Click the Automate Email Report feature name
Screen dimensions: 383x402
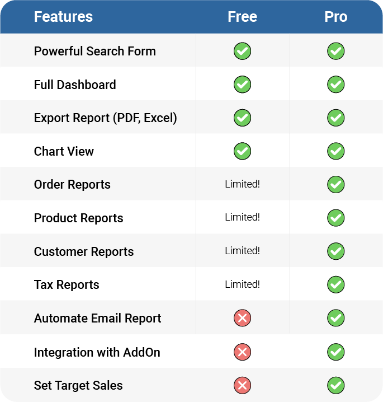(x=97, y=318)
